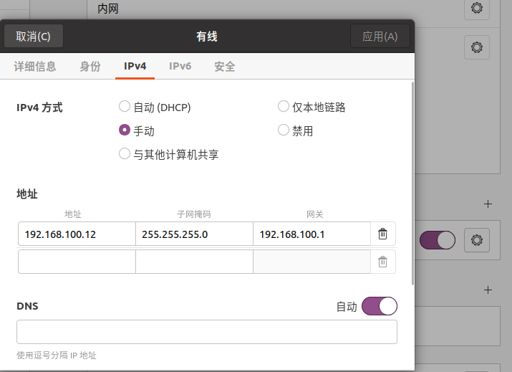
Task: Click the 使用逗号分隔 IP 地址 hint text
Action: pyautogui.click(x=57, y=356)
